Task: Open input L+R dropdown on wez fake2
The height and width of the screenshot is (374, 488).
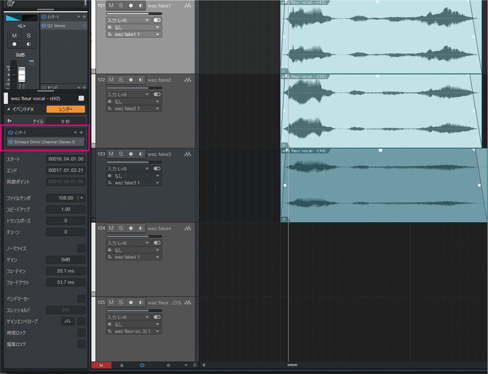Action: point(129,94)
